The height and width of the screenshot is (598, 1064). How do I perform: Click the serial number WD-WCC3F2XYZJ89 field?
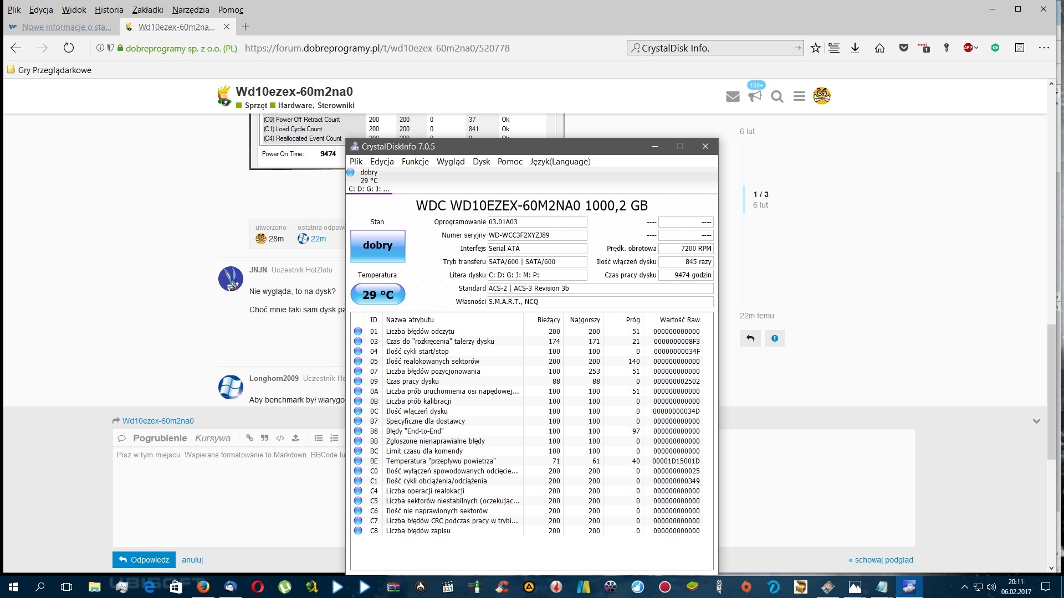pos(537,235)
